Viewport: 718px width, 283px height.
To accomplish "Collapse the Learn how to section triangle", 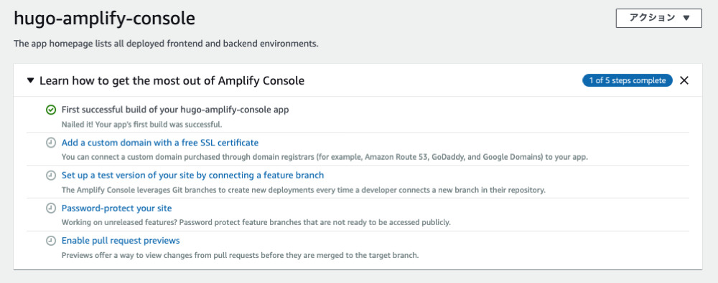I will pyautogui.click(x=30, y=80).
